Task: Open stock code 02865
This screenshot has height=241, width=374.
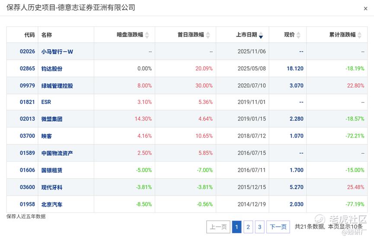Action: (x=27, y=68)
